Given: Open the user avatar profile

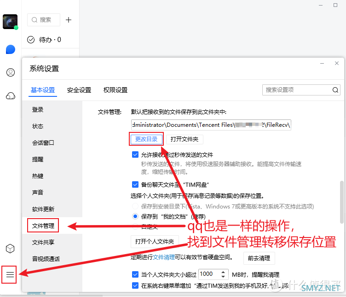Looking at the screenshot, I should (x=10, y=22).
